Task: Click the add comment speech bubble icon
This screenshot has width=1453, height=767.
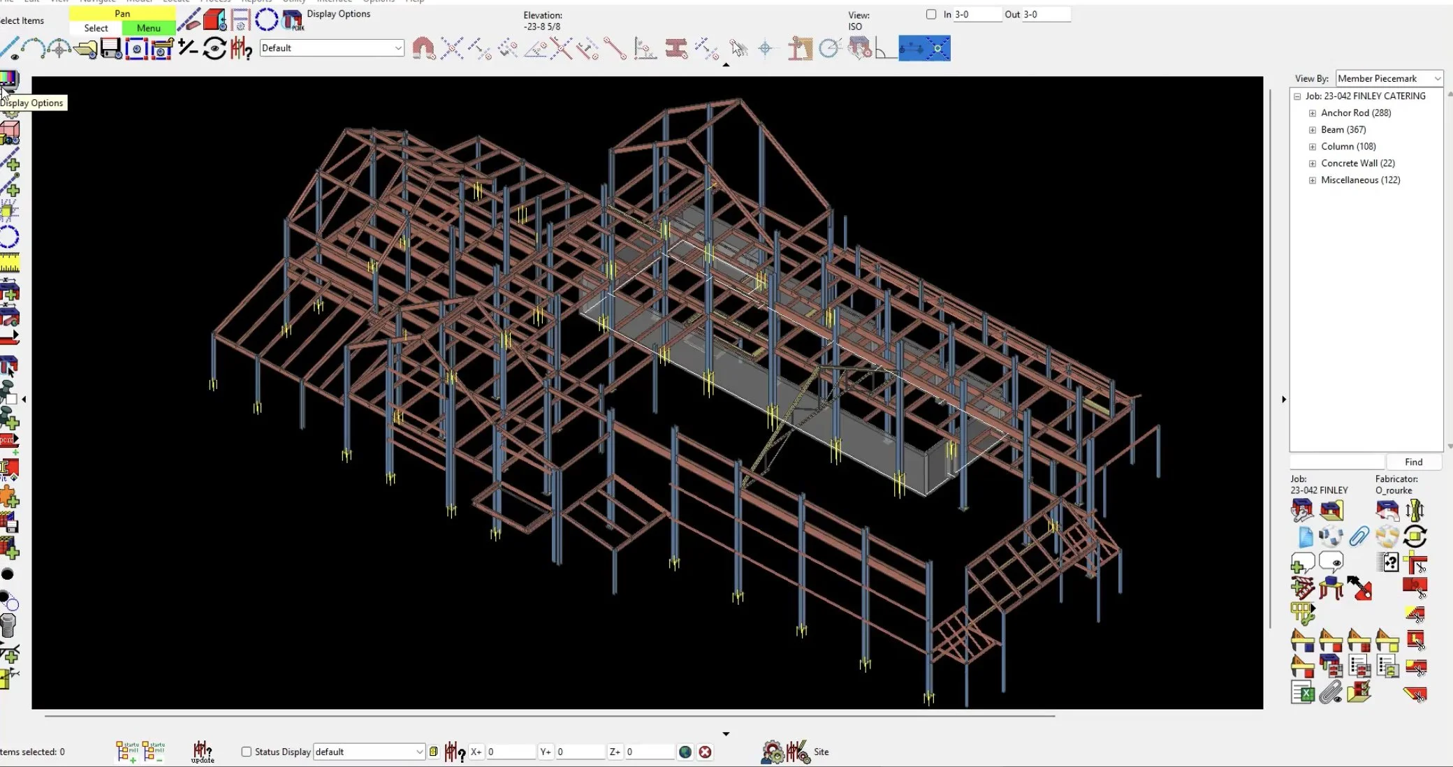Action: (x=1302, y=563)
